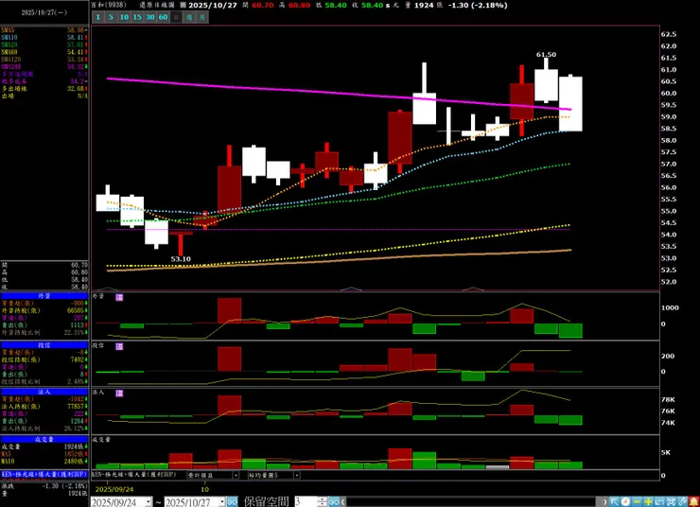The width and height of the screenshot is (700, 507).
Task: Click the 61.50 high price label
Action: (546, 55)
